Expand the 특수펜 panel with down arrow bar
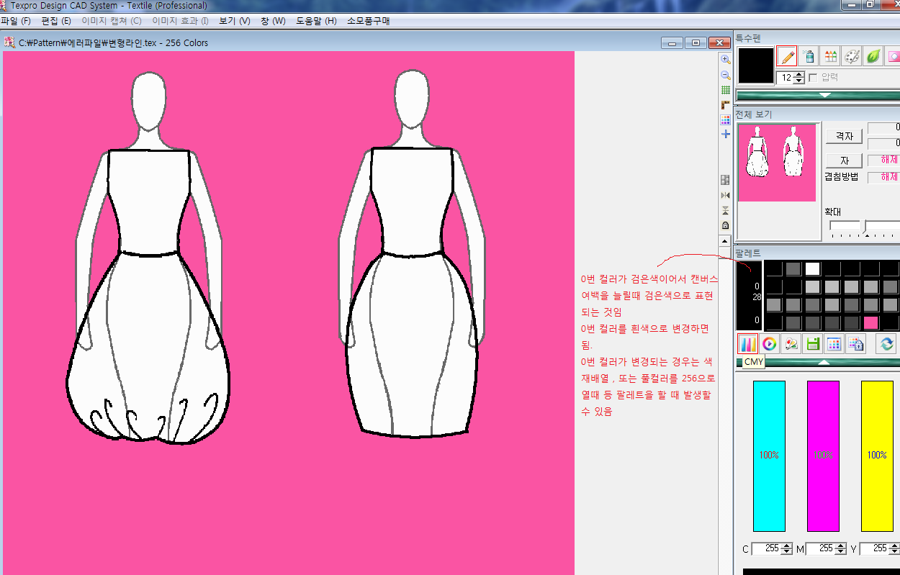Image resolution: width=900 pixels, height=575 pixels. point(824,95)
